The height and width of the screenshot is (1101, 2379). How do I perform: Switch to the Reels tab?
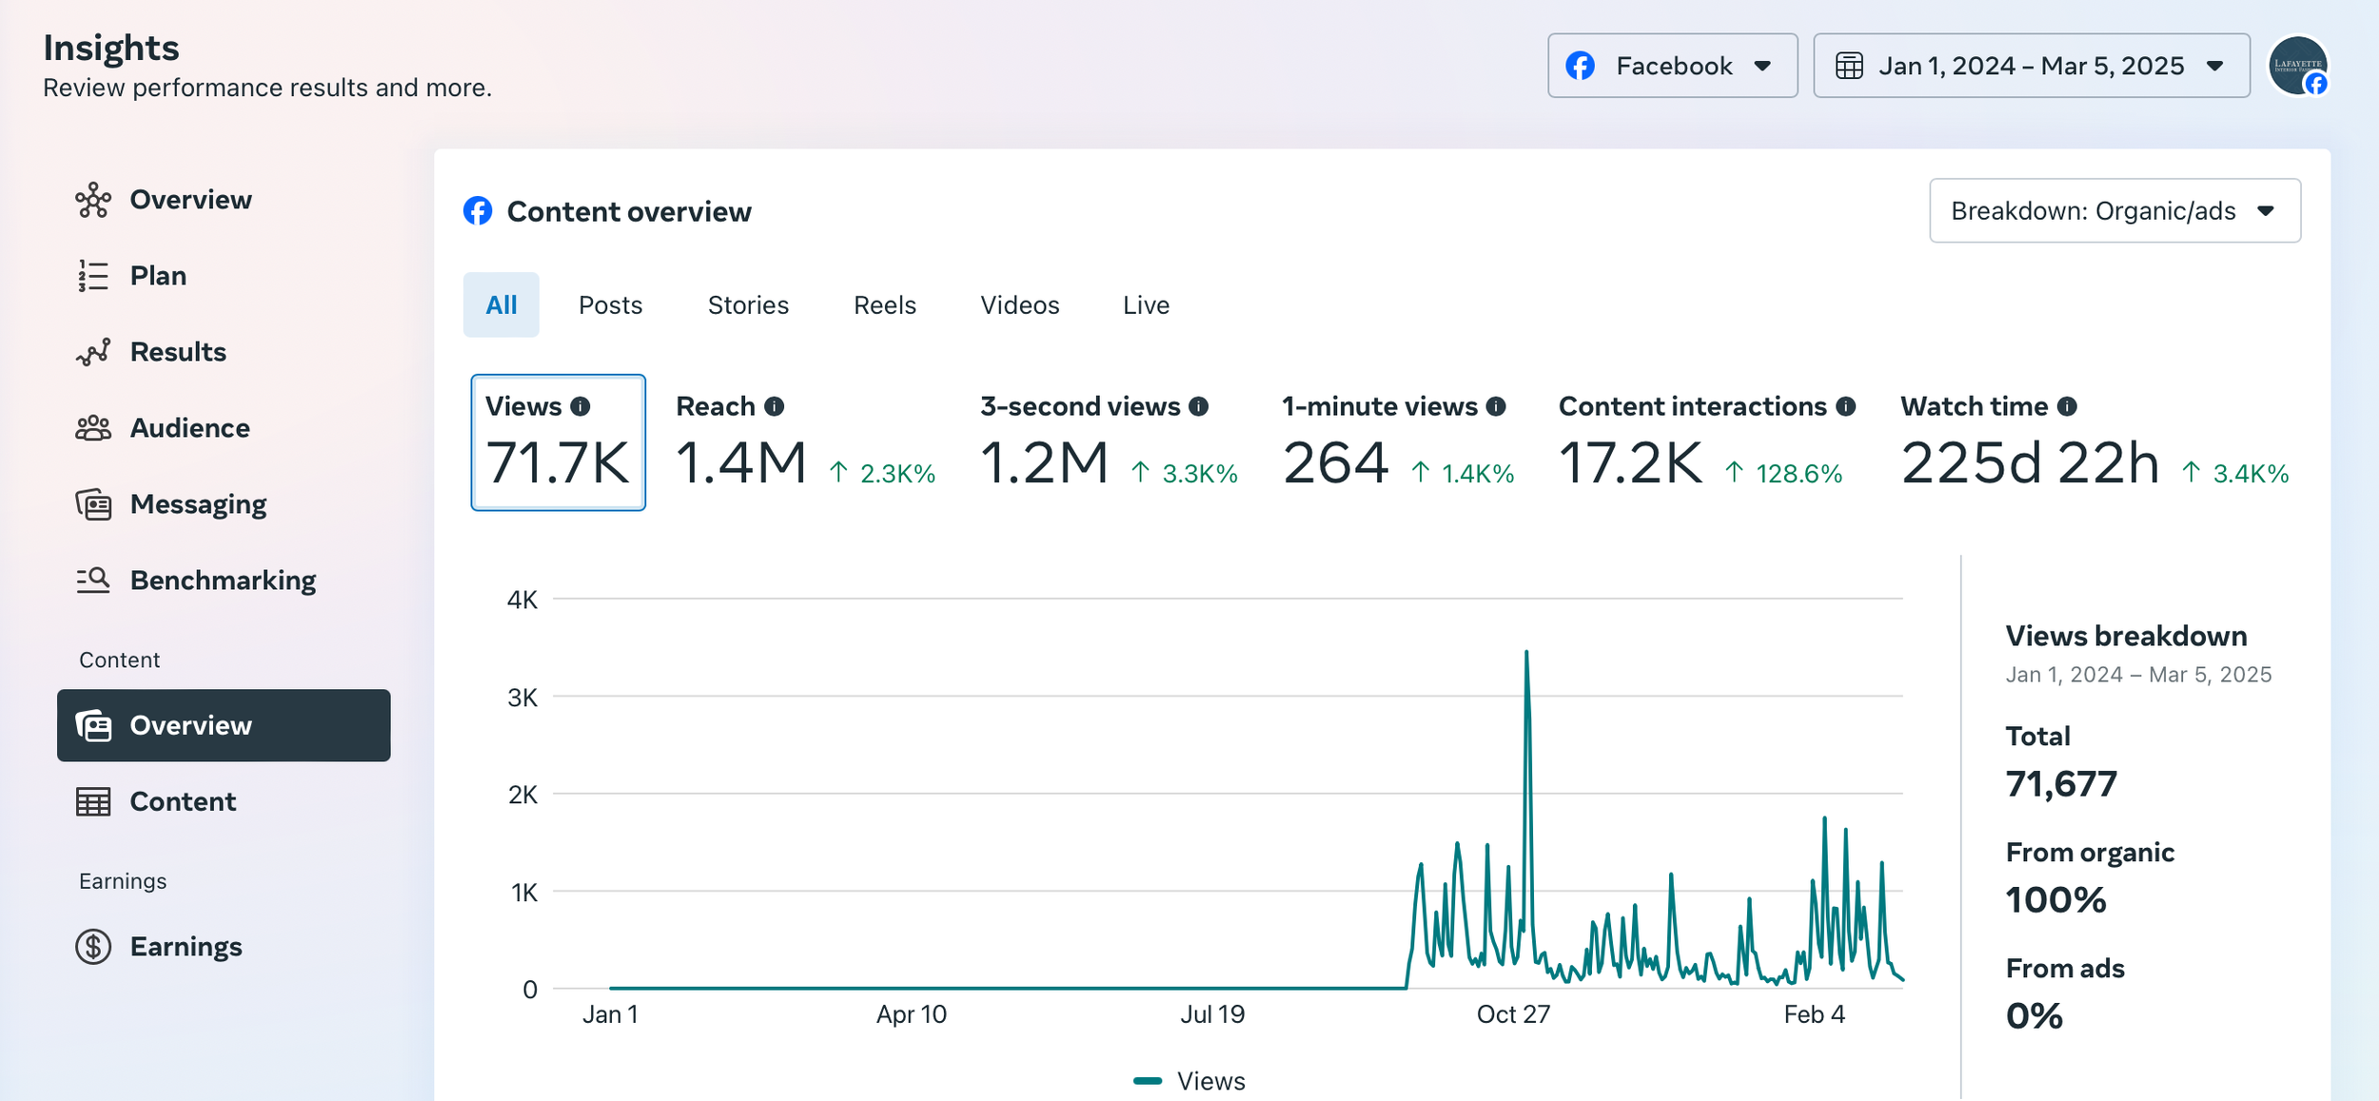[x=884, y=305]
